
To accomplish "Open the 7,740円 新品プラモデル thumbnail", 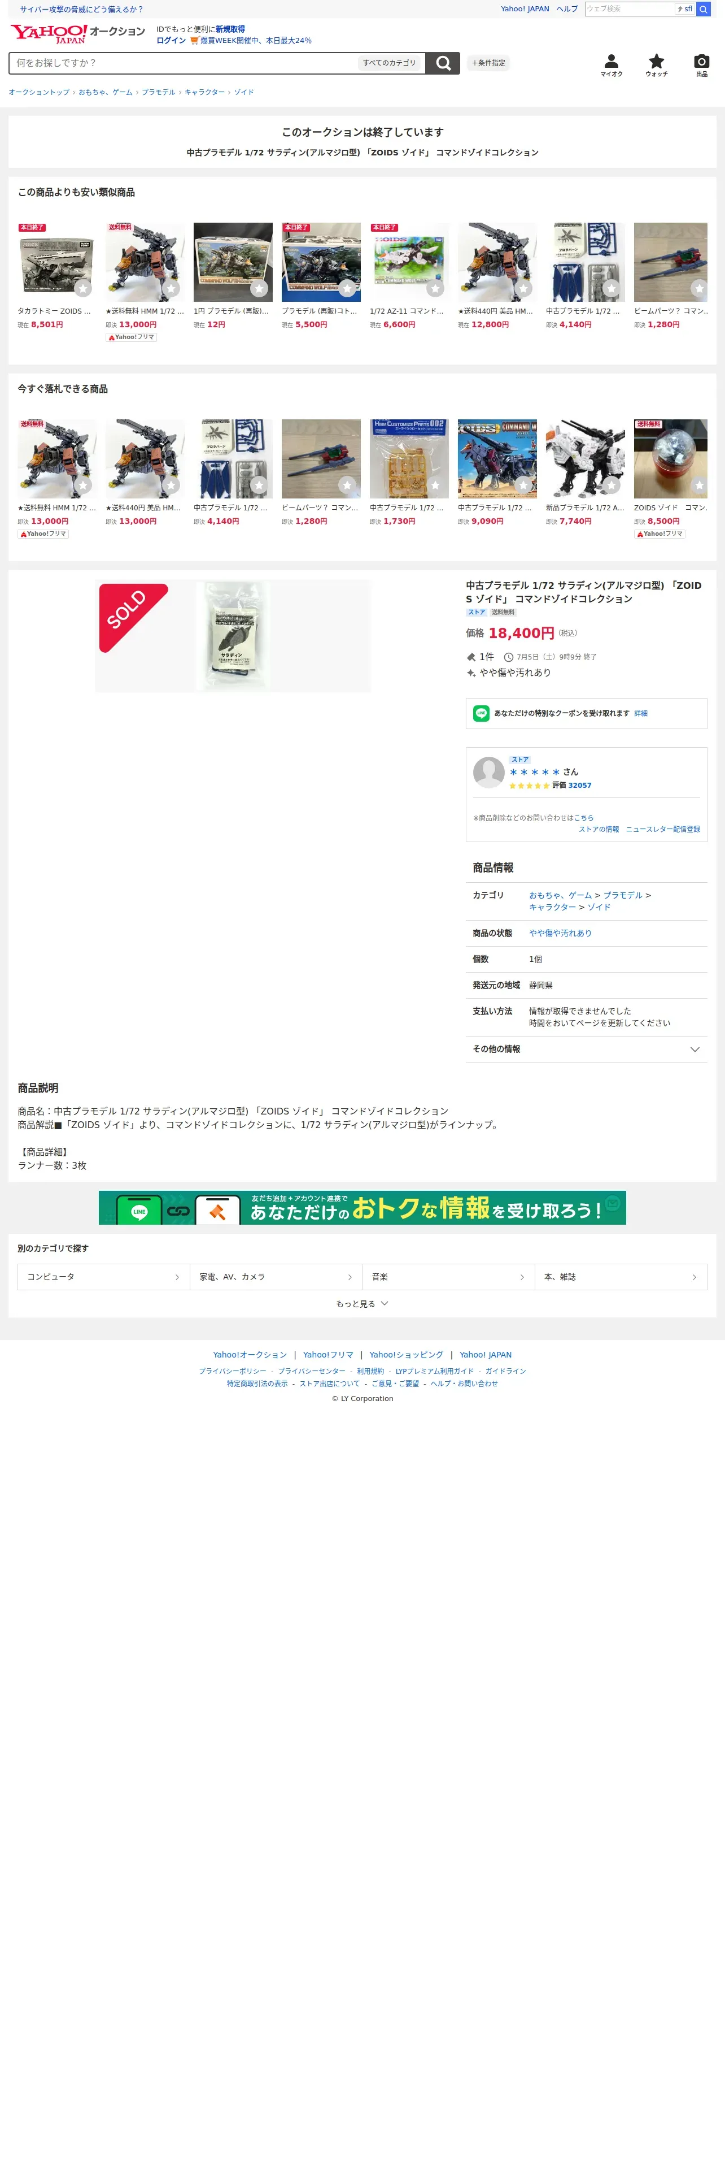I will [x=585, y=459].
